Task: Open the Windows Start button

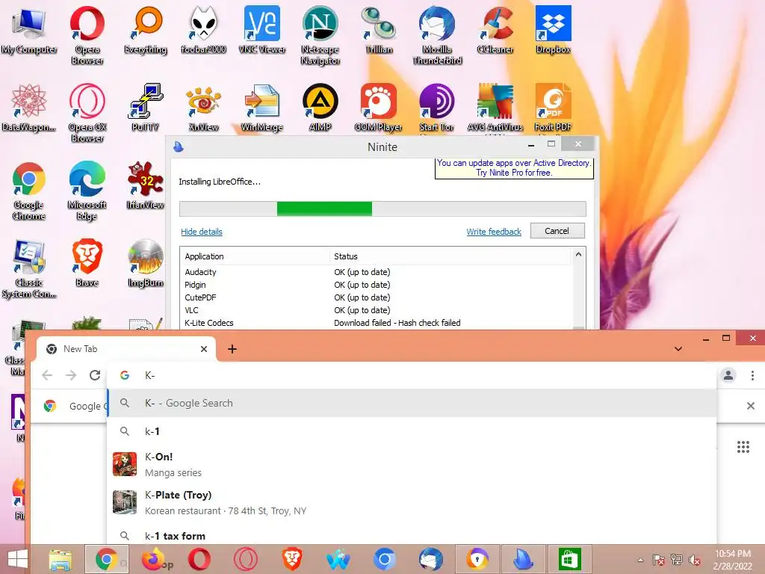Action: (x=18, y=559)
